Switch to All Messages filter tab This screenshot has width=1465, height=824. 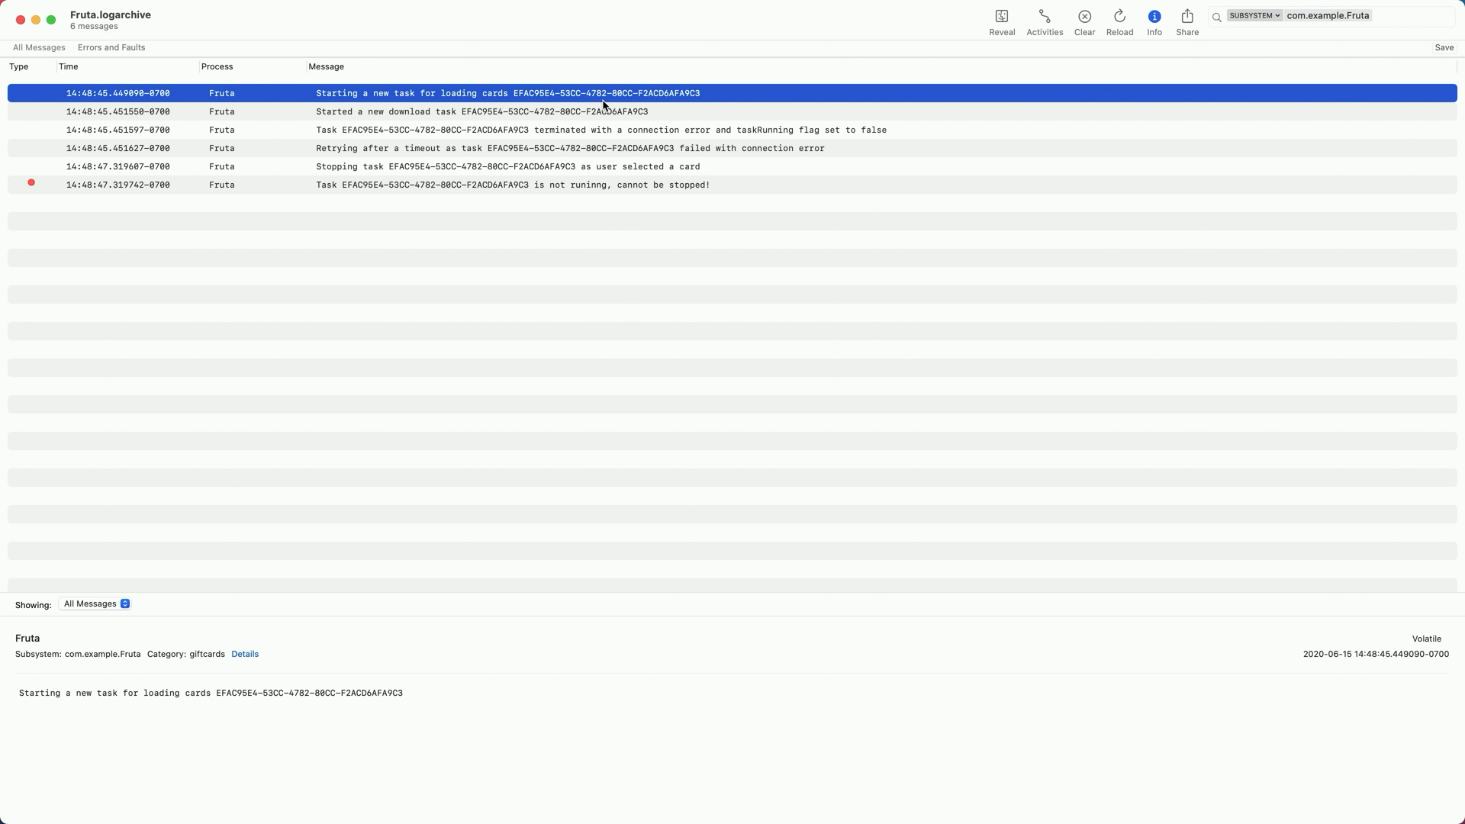pyautogui.click(x=39, y=47)
